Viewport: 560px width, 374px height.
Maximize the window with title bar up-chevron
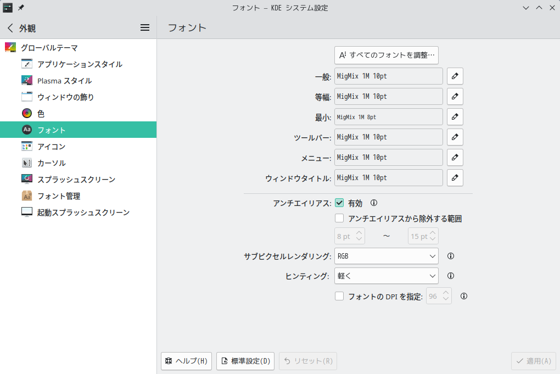539,8
